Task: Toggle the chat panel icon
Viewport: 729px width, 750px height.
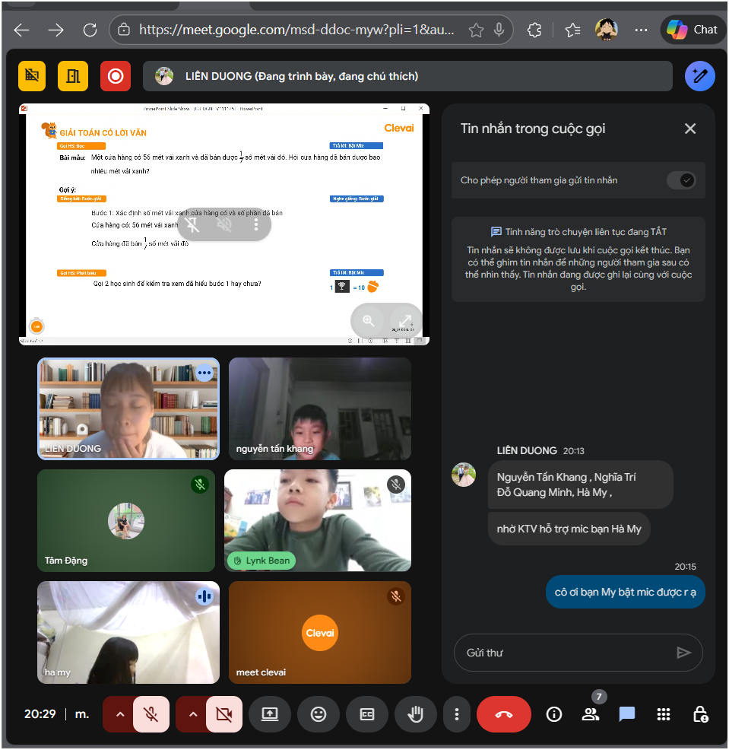Action: pos(626,714)
